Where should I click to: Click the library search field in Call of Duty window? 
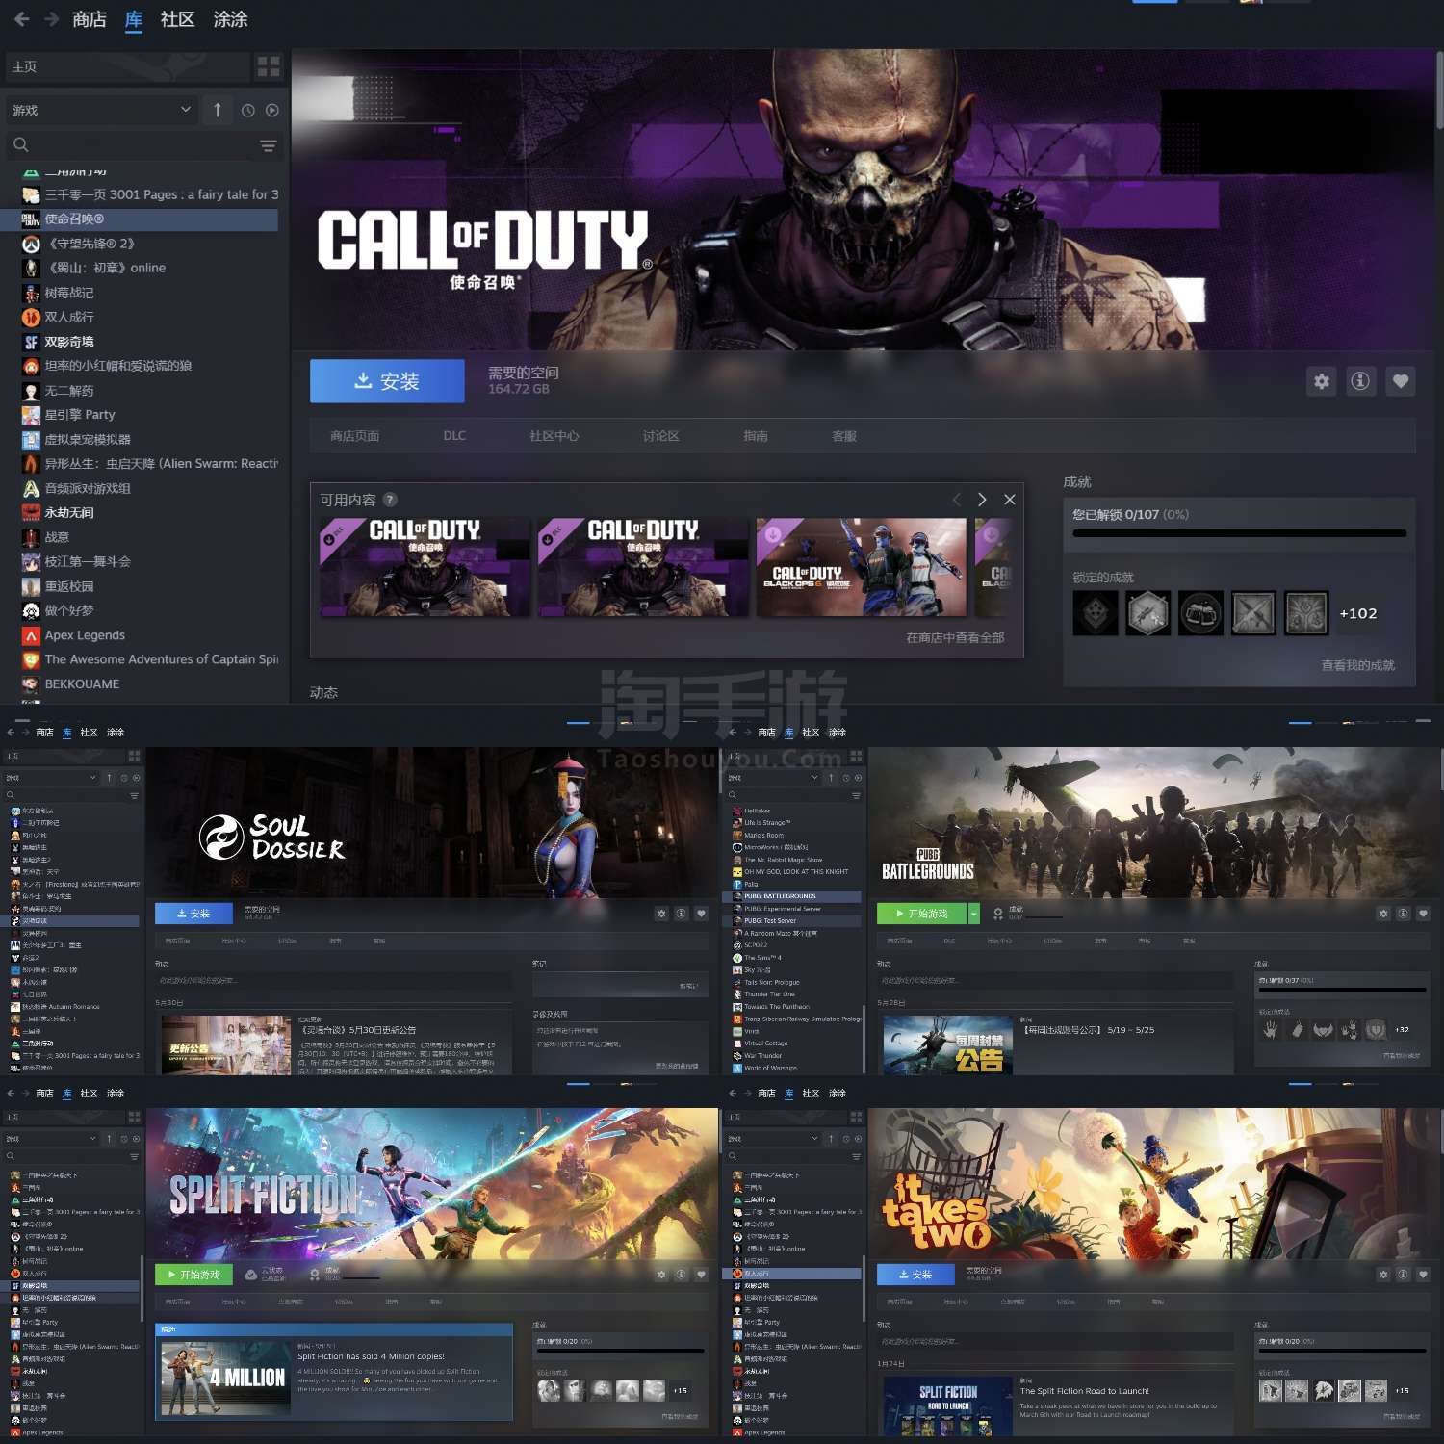coord(131,145)
